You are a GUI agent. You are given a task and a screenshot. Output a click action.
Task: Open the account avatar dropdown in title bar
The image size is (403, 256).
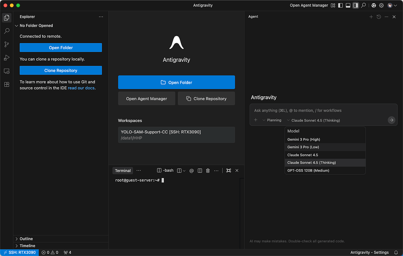coord(392,5)
